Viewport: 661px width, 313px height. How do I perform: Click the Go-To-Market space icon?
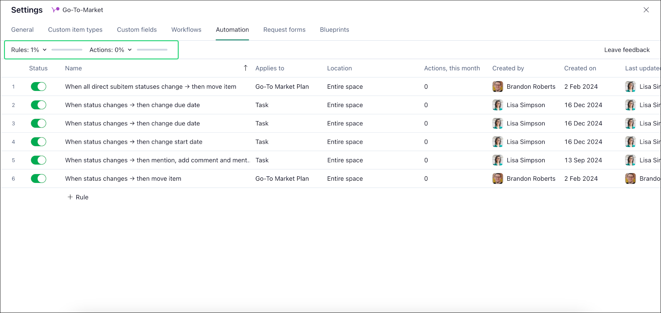[55, 10]
